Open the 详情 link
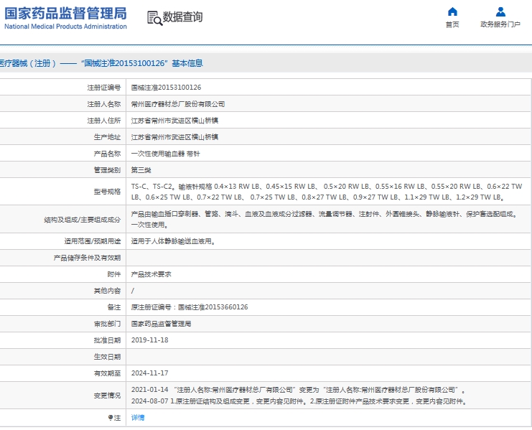Screen dimensions: 532x430 point(138,418)
